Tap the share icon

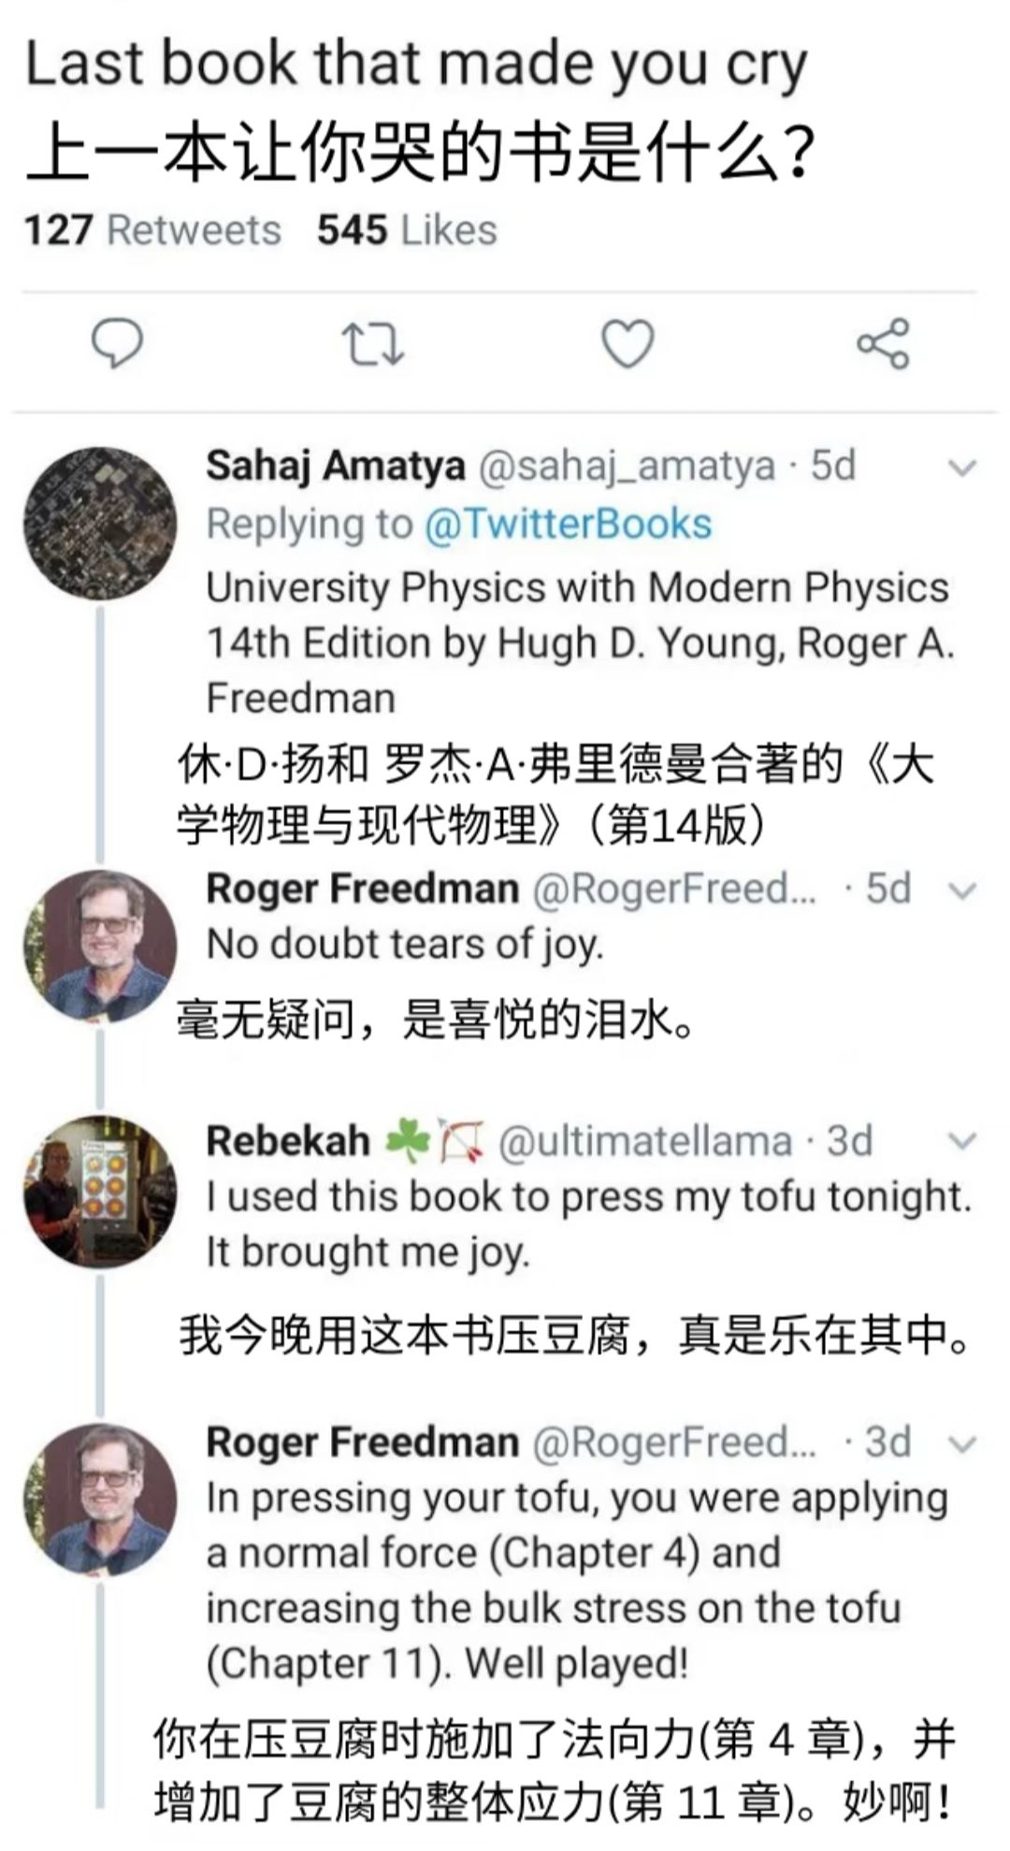(883, 343)
